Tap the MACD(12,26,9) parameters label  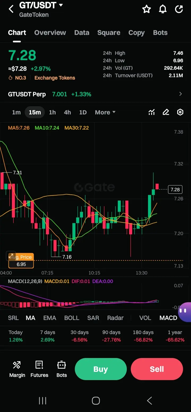(x=25, y=281)
